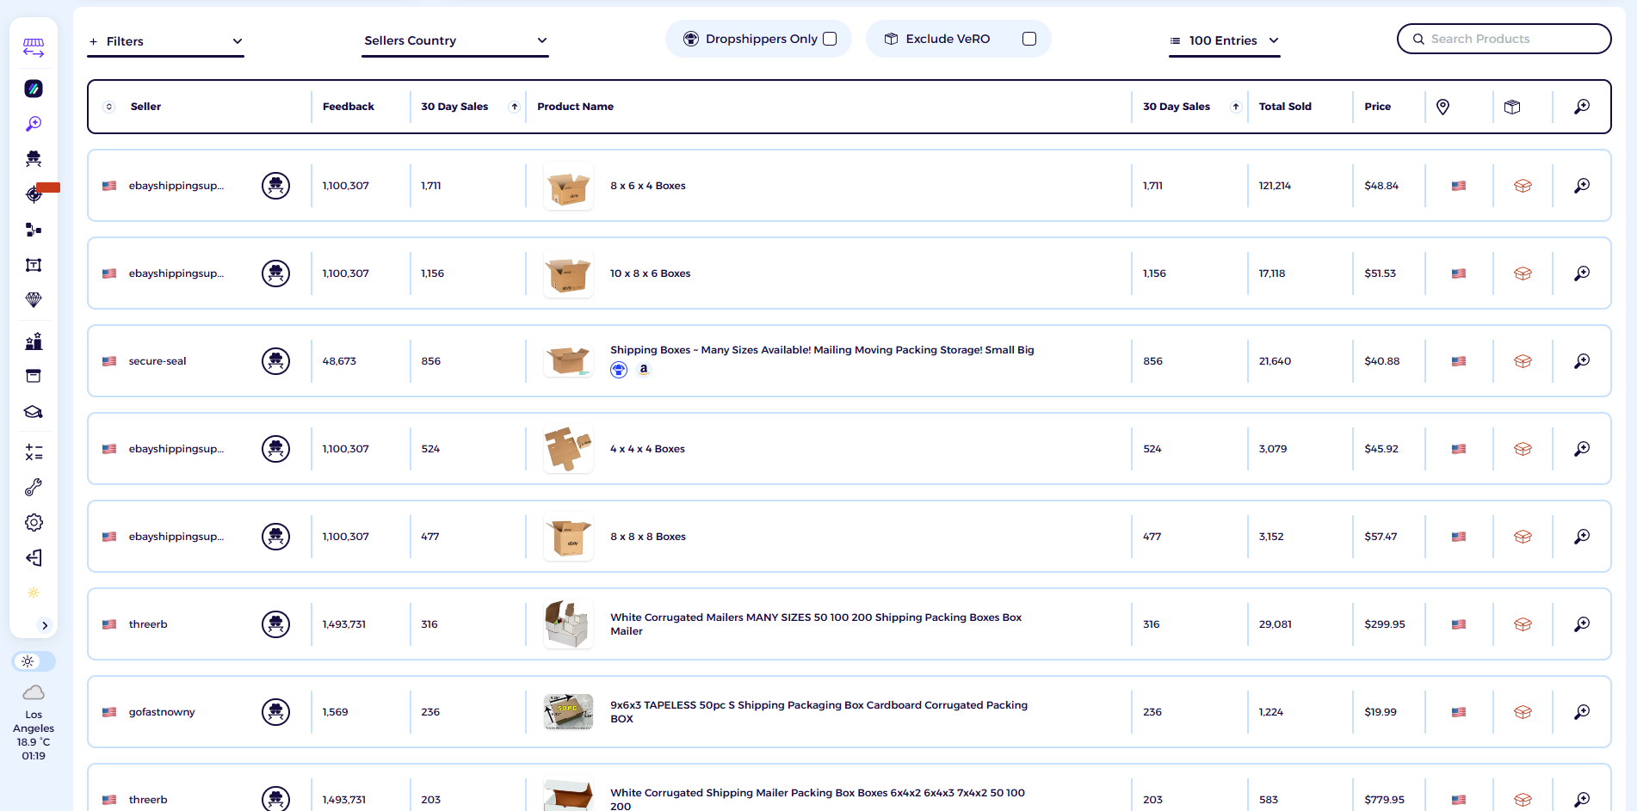Open the settings gear in the sidebar

(x=34, y=523)
